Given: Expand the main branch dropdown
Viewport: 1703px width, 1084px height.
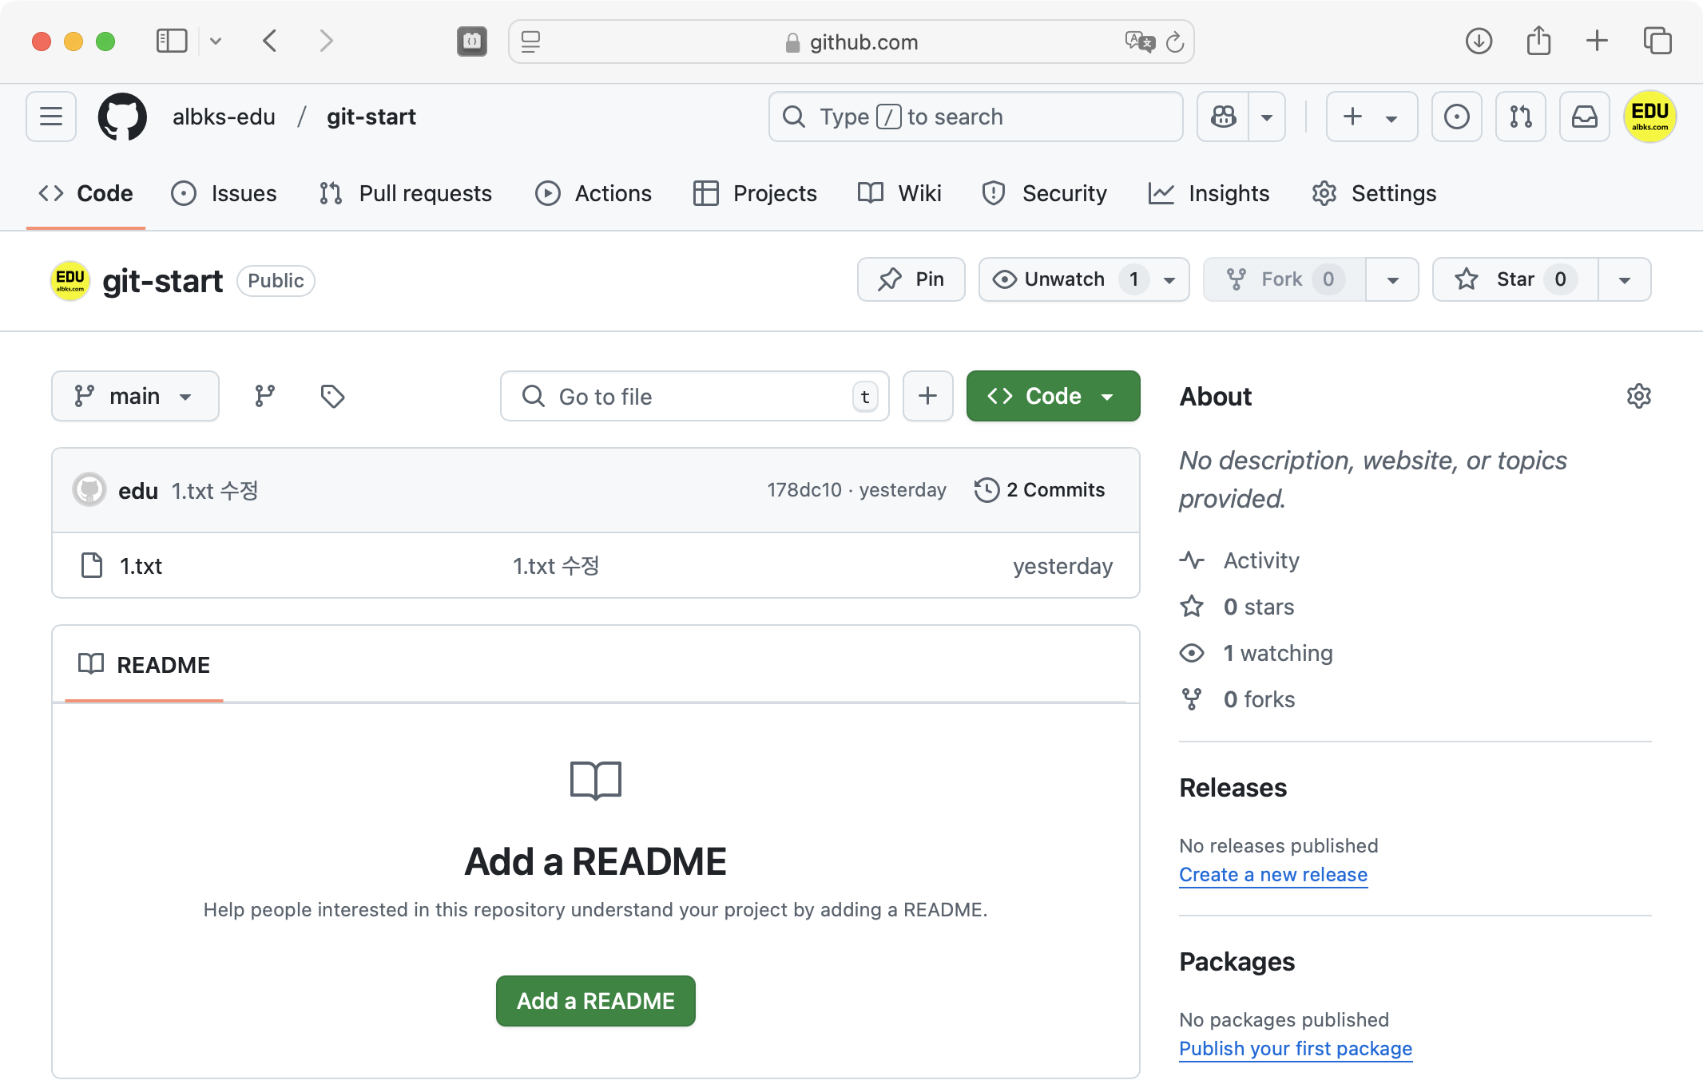Looking at the screenshot, I should tap(135, 396).
